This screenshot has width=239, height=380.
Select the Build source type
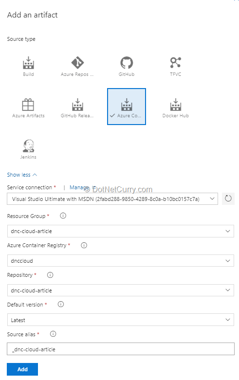click(x=28, y=66)
